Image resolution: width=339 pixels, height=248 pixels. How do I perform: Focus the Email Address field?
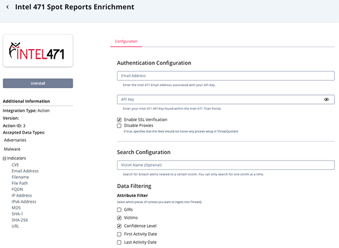(x=225, y=76)
